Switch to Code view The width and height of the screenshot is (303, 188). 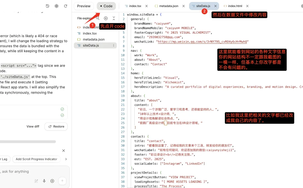coord(106,6)
